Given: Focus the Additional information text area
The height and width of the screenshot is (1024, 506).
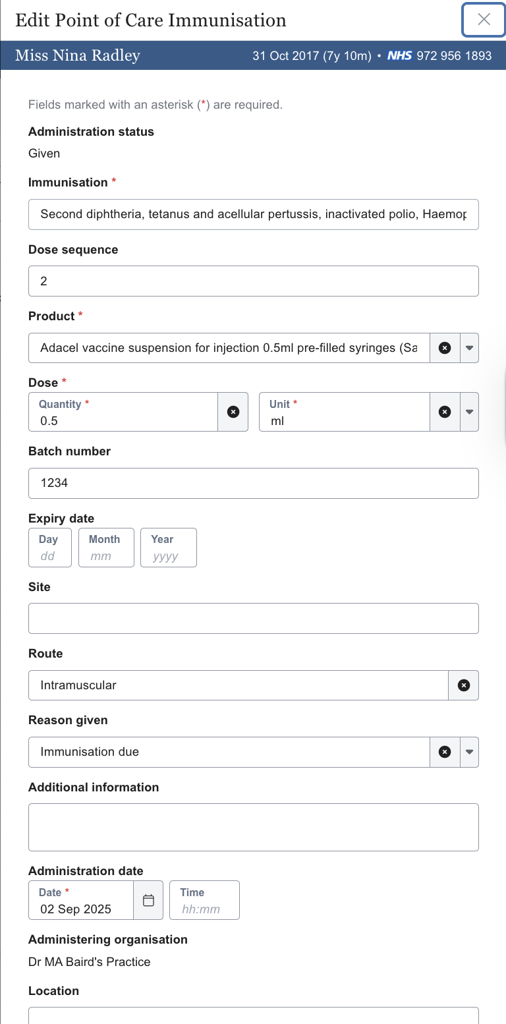Looking at the screenshot, I should pyautogui.click(x=253, y=827).
